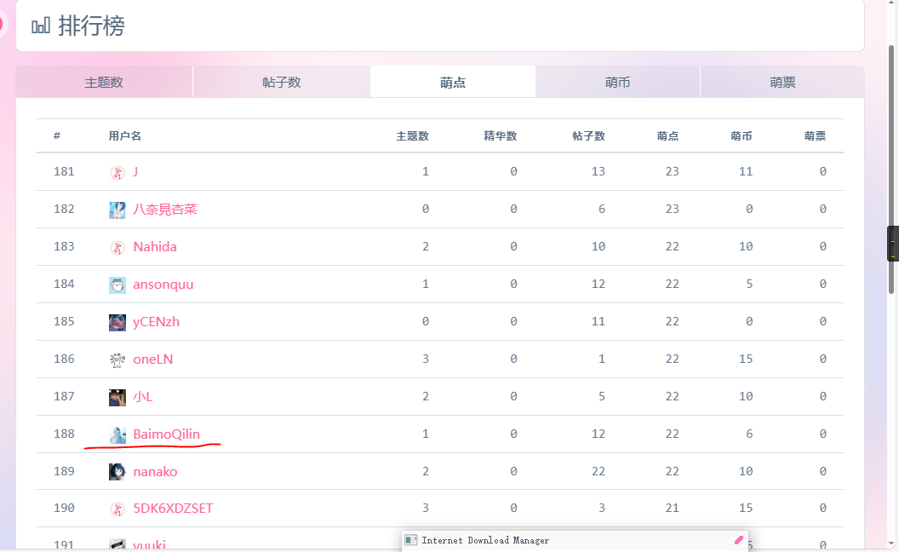Image resolution: width=899 pixels, height=552 pixels.
Task: Click the oneLN avatar icon
Action: (117, 359)
